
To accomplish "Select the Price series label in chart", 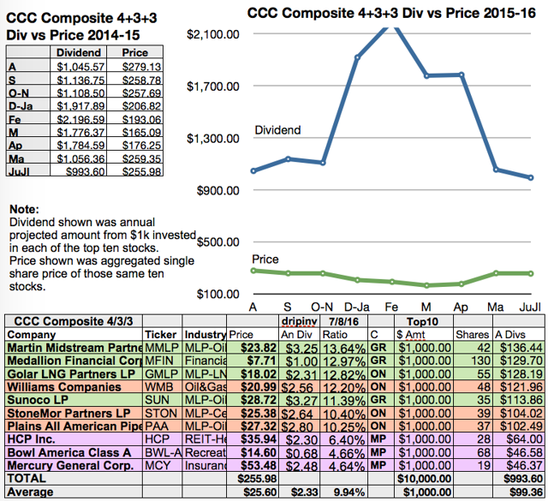I will (265, 259).
